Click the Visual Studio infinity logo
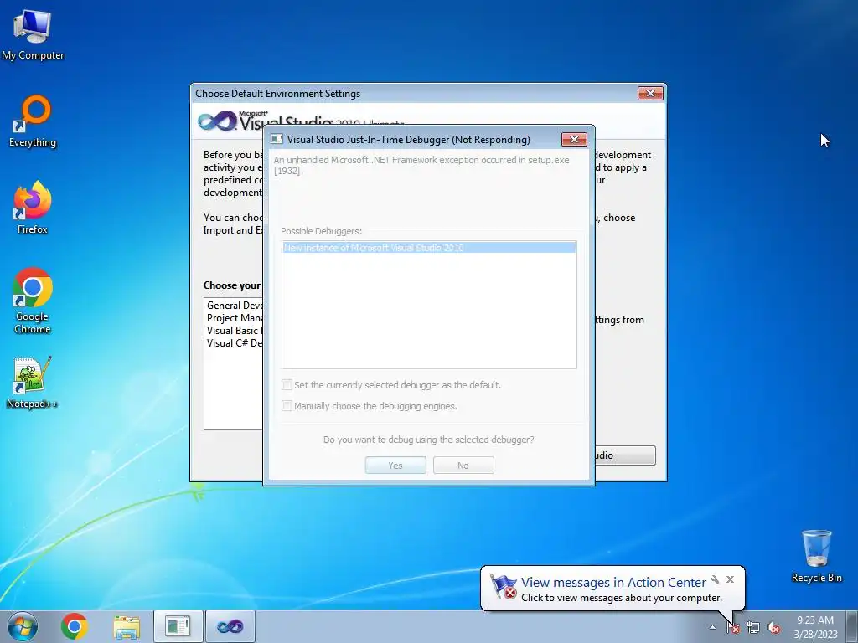The width and height of the screenshot is (858, 643). [217, 121]
